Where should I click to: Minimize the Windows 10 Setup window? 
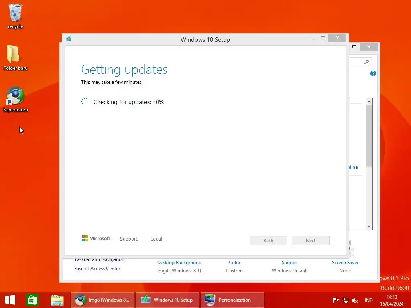pos(312,38)
